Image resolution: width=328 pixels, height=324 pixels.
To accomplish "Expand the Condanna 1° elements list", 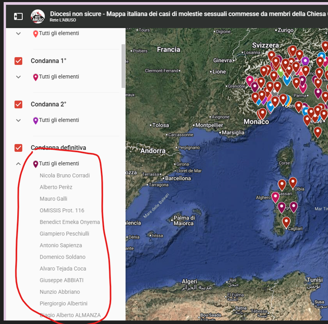I will click(x=19, y=77).
